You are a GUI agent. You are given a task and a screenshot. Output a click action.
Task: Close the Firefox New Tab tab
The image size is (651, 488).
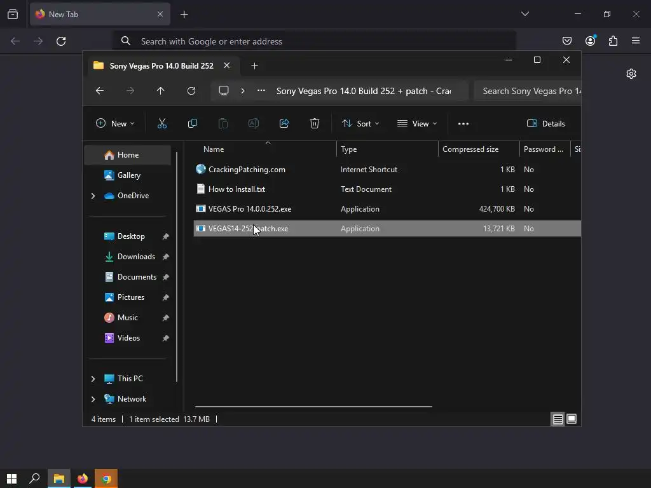(160, 14)
